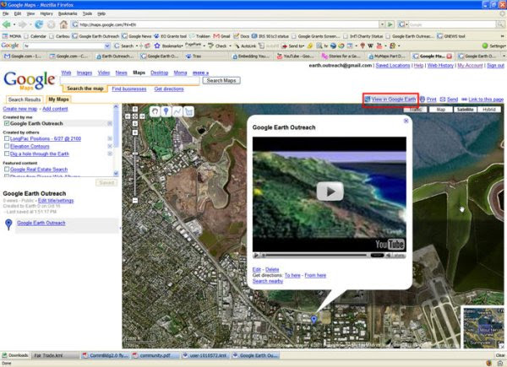
Task: Click the zoom slider handle on the map
Action: click(135, 154)
